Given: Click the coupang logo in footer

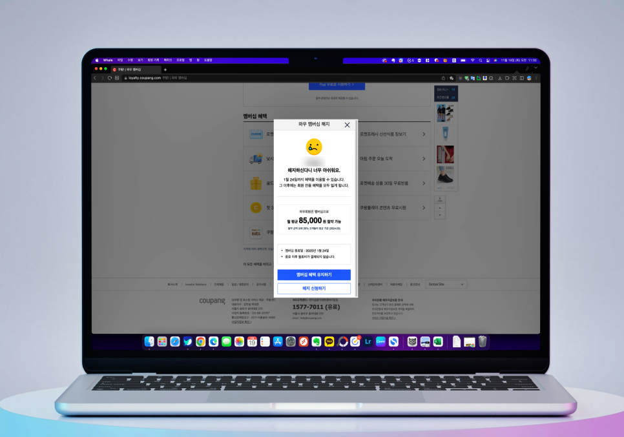Looking at the screenshot, I should [212, 301].
